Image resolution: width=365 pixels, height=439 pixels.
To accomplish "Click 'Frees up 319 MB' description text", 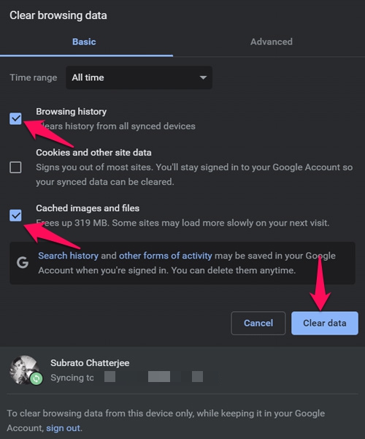I will point(182,223).
